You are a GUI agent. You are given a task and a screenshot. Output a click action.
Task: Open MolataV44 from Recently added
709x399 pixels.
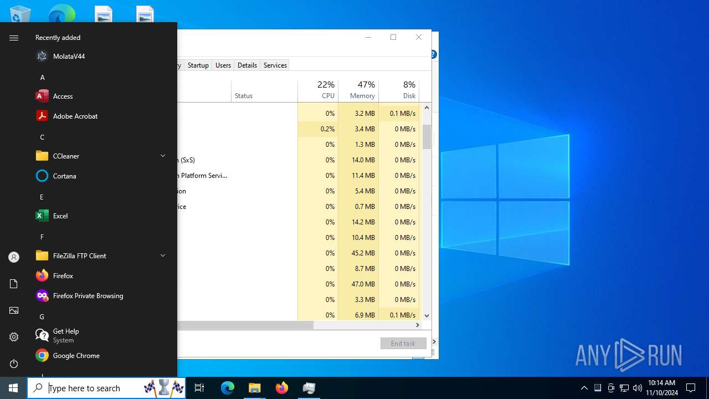[x=102, y=57]
